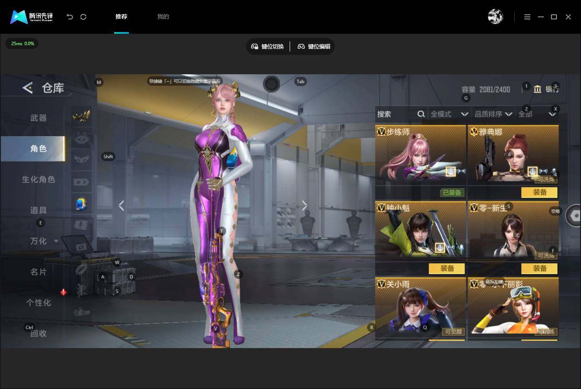
Task: Expand the 万化 submenu arrow
Action: (x=56, y=241)
